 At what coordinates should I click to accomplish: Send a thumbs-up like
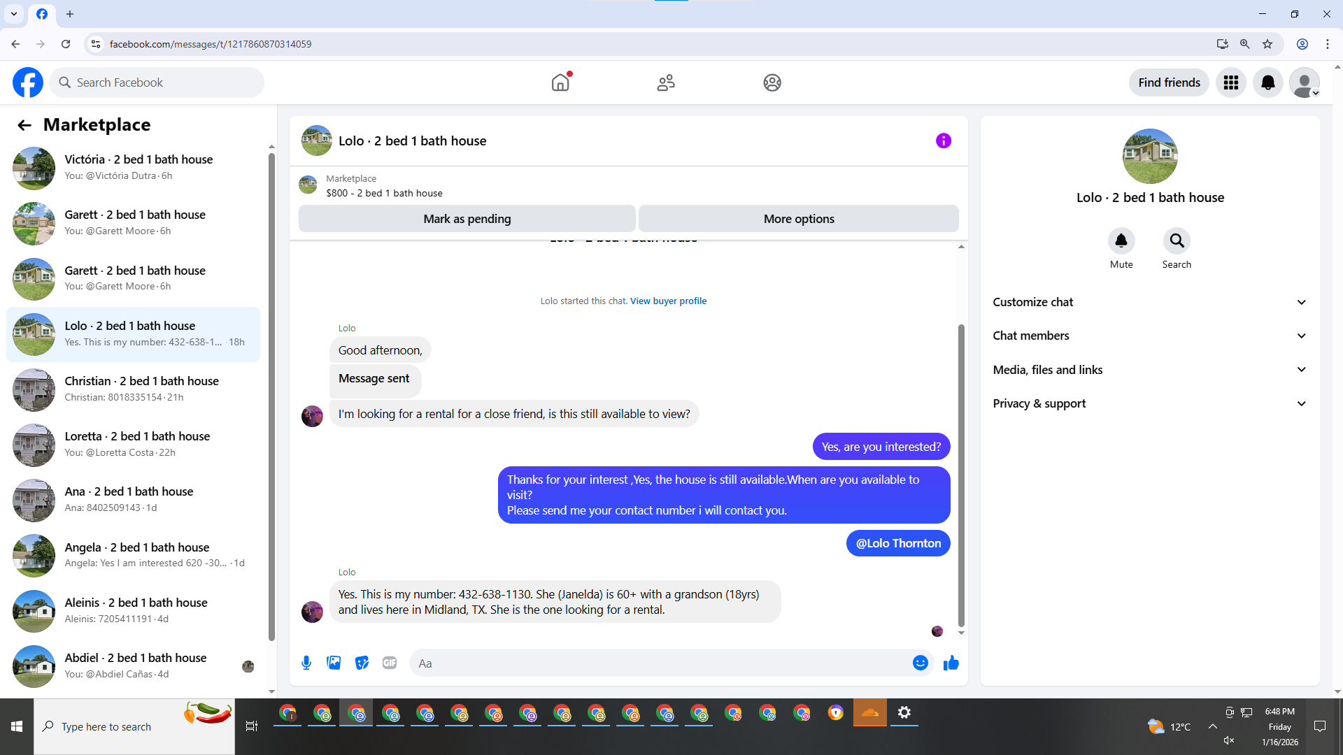[951, 663]
